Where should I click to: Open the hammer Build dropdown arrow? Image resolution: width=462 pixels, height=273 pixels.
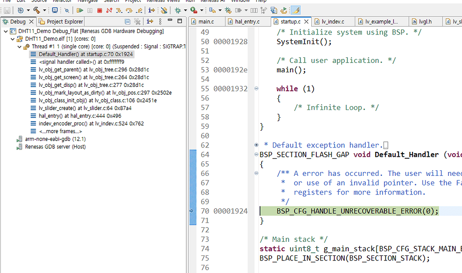(45, 10)
